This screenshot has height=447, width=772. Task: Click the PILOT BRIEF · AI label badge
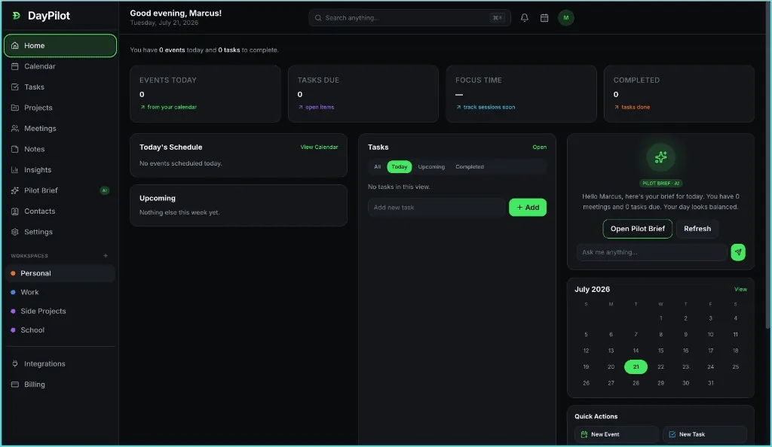(660, 183)
